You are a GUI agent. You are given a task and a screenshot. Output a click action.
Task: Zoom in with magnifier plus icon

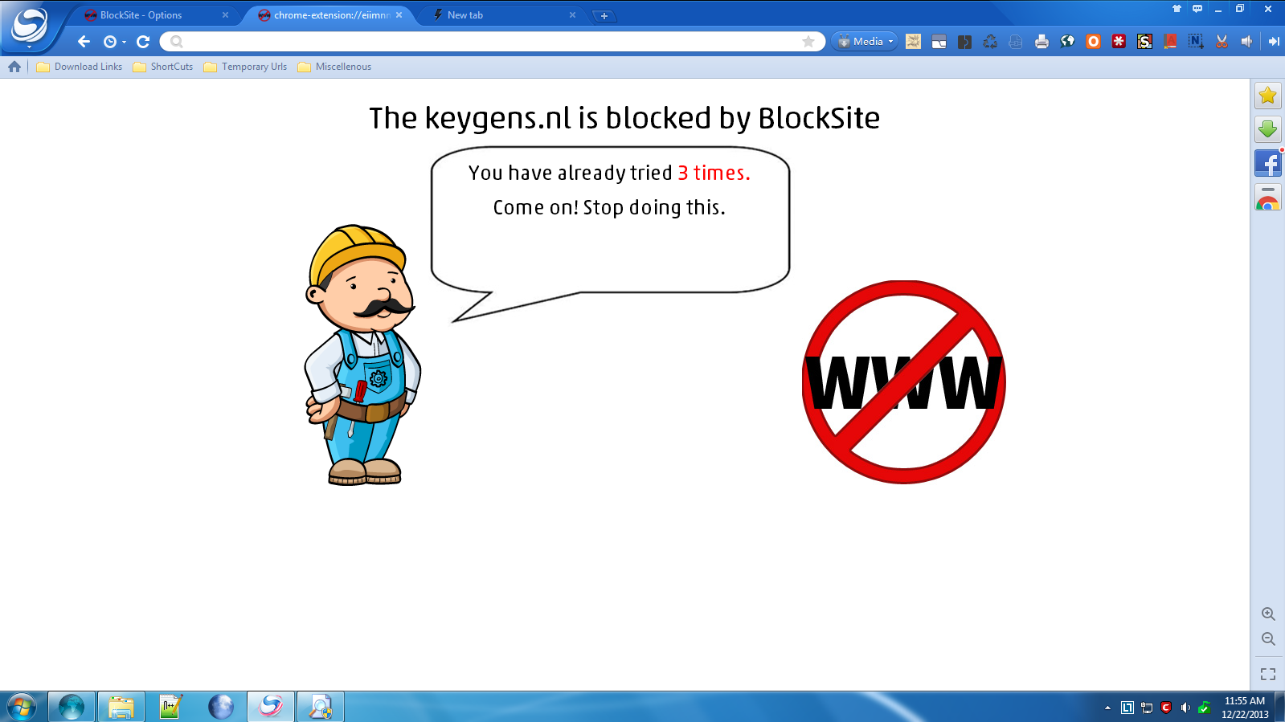[x=1268, y=614]
